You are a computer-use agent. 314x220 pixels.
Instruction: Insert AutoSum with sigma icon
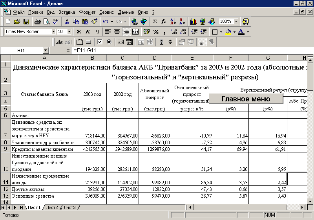point(155,22)
